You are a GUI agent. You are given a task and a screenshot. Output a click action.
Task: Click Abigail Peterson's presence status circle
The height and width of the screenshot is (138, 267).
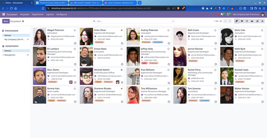(75, 30)
